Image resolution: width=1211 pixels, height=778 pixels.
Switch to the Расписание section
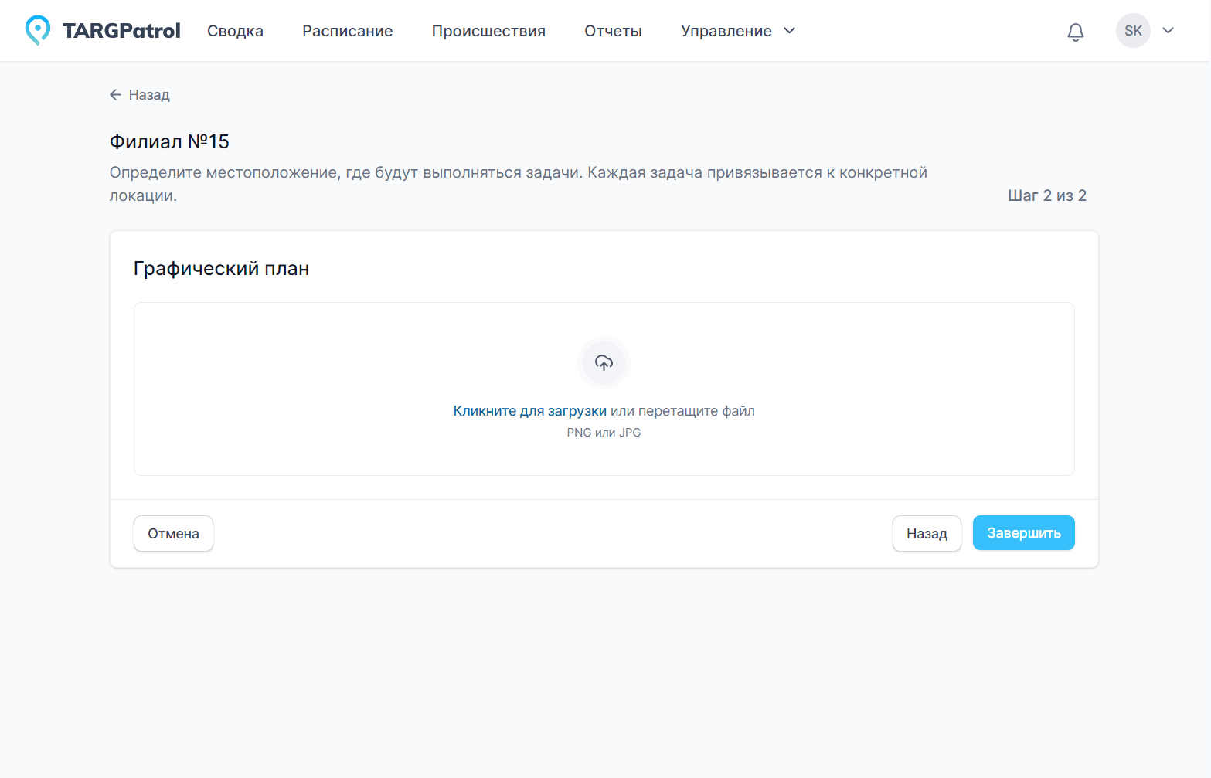pos(347,31)
